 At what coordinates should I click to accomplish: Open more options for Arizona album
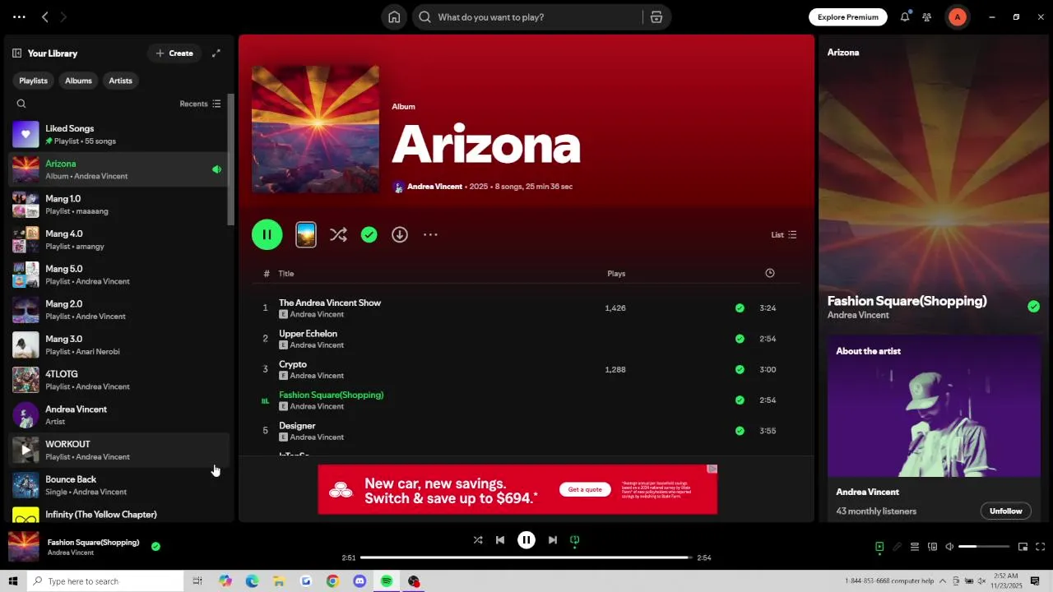(430, 235)
